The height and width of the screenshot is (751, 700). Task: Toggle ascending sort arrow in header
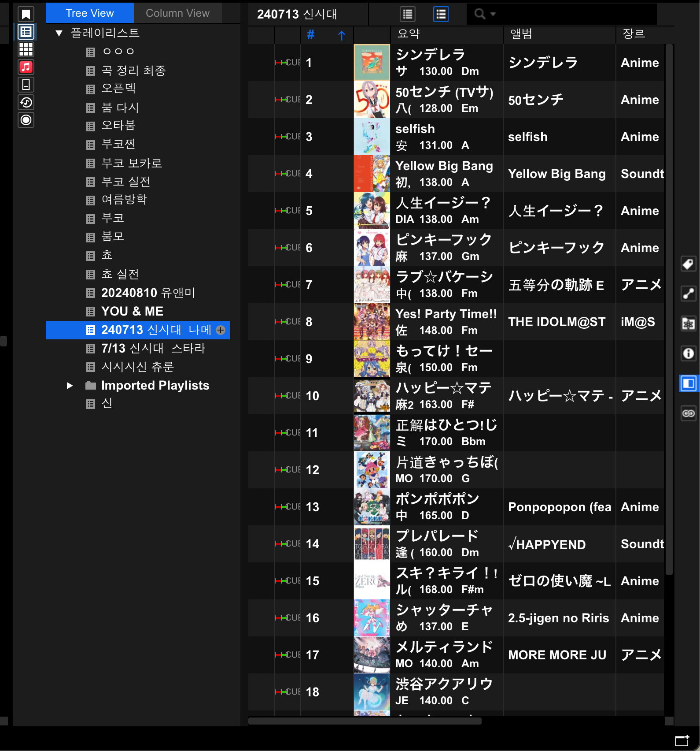(x=342, y=35)
